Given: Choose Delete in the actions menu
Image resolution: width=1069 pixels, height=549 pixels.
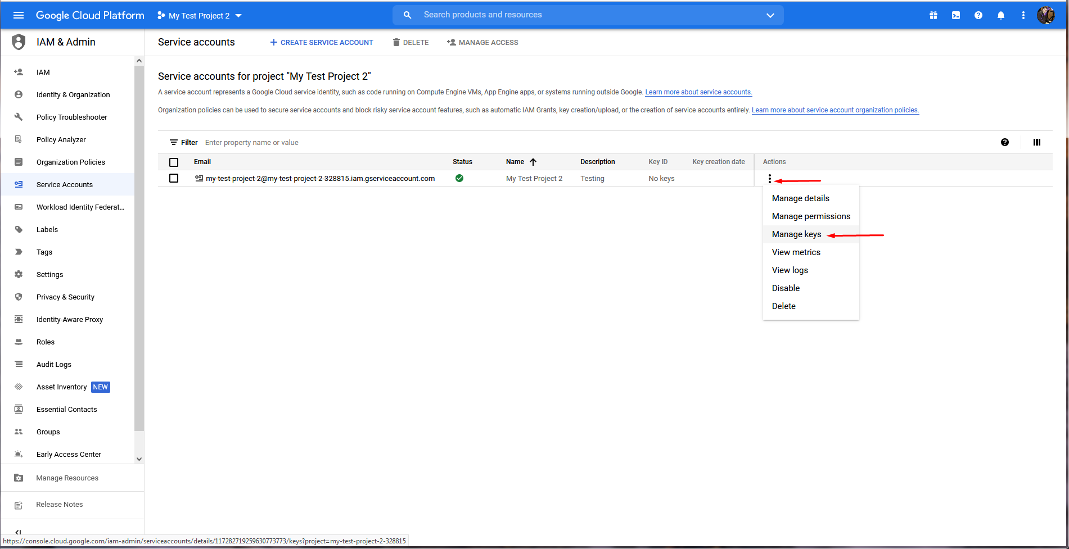Looking at the screenshot, I should point(811,306).
